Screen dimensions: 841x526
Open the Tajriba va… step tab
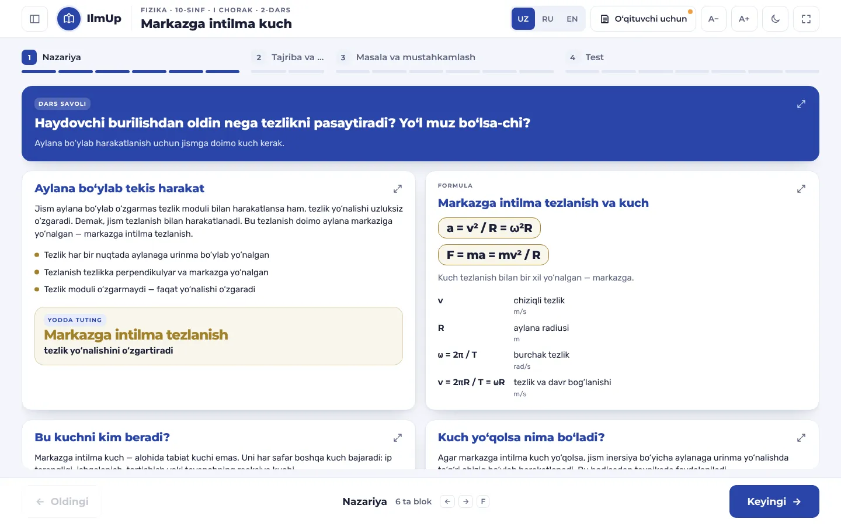click(x=288, y=57)
